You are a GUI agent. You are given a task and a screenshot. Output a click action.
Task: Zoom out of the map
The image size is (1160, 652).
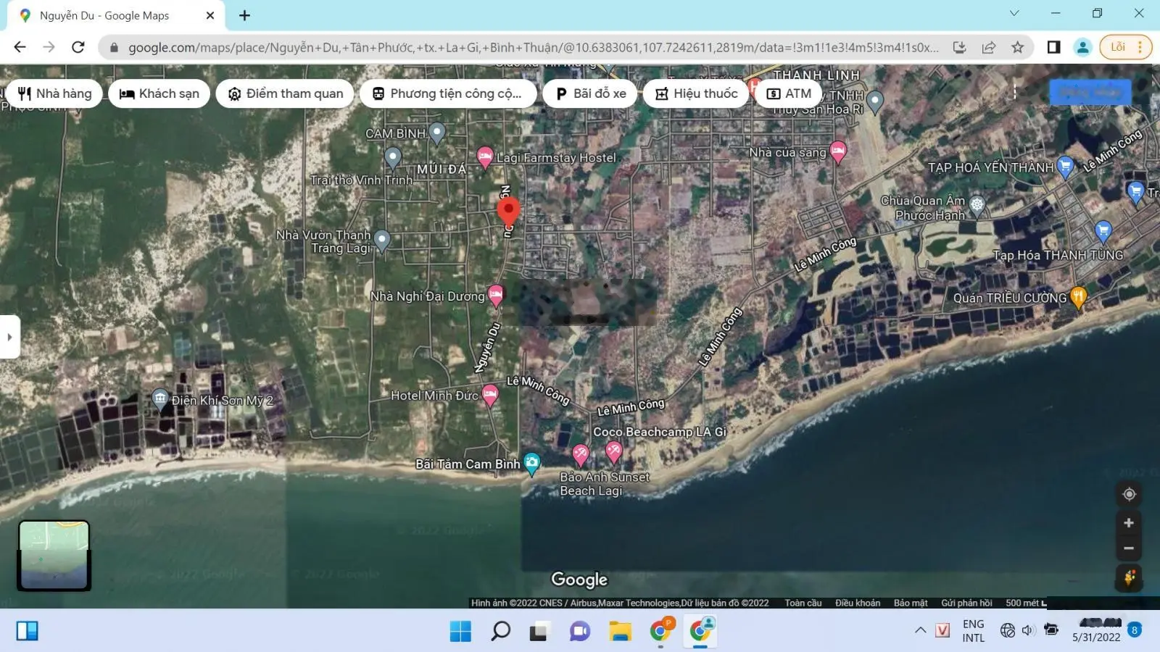click(x=1129, y=548)
